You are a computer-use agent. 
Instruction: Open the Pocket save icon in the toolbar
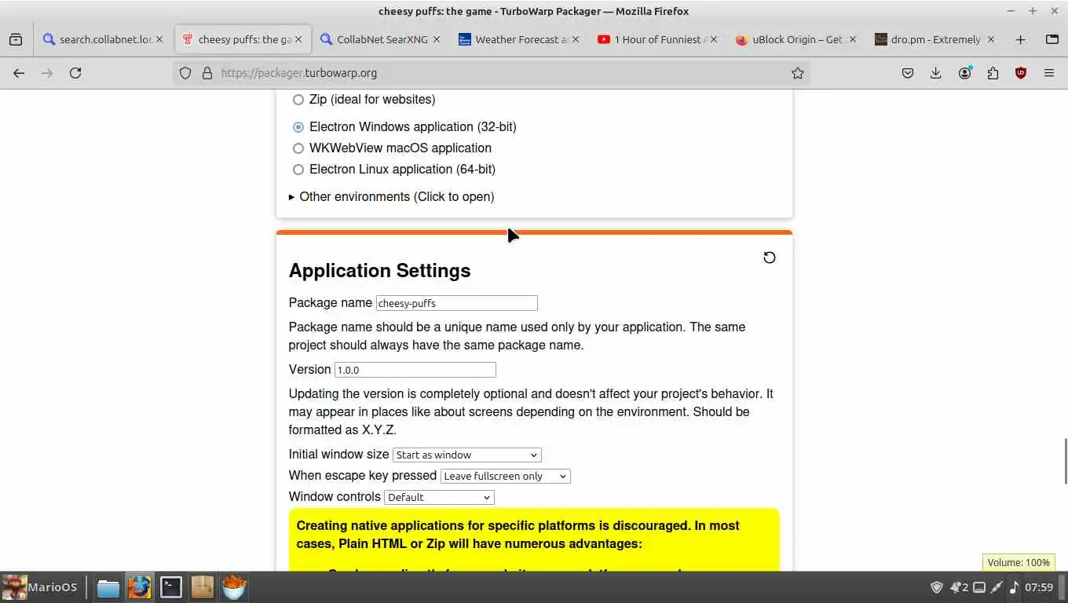(908, 73)
